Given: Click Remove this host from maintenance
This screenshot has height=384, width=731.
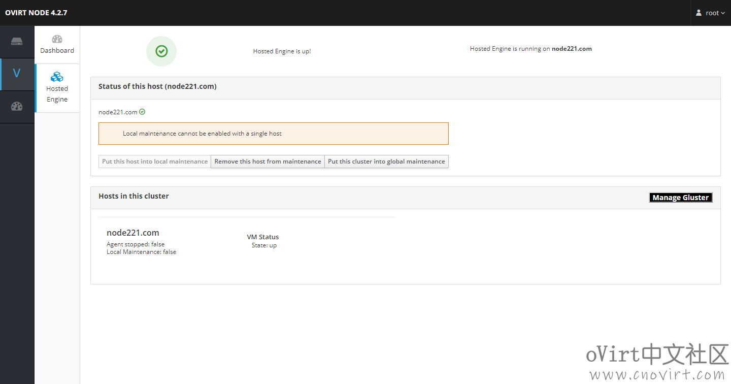Looking at the screenshot, I should 268,162.
